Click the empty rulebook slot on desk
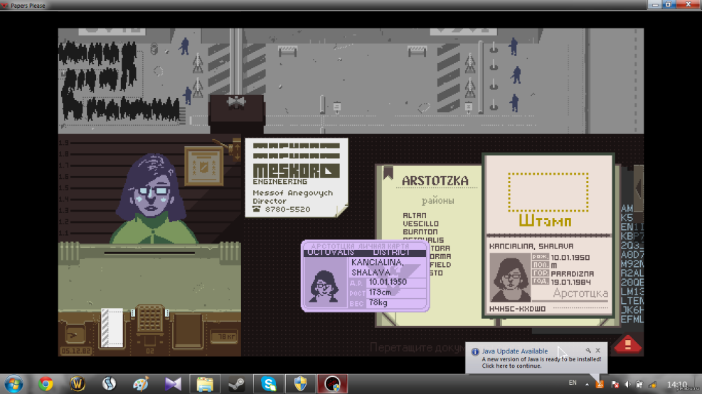 click(188, 330)
